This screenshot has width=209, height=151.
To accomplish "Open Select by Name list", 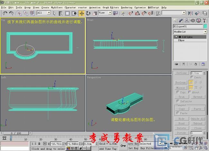I will tap(61, 13).
